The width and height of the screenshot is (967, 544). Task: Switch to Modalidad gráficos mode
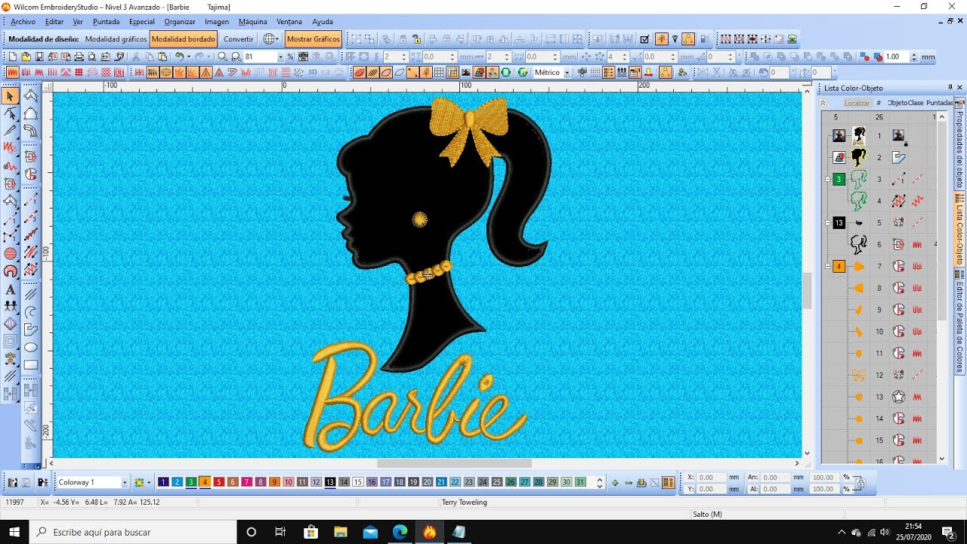116,39
